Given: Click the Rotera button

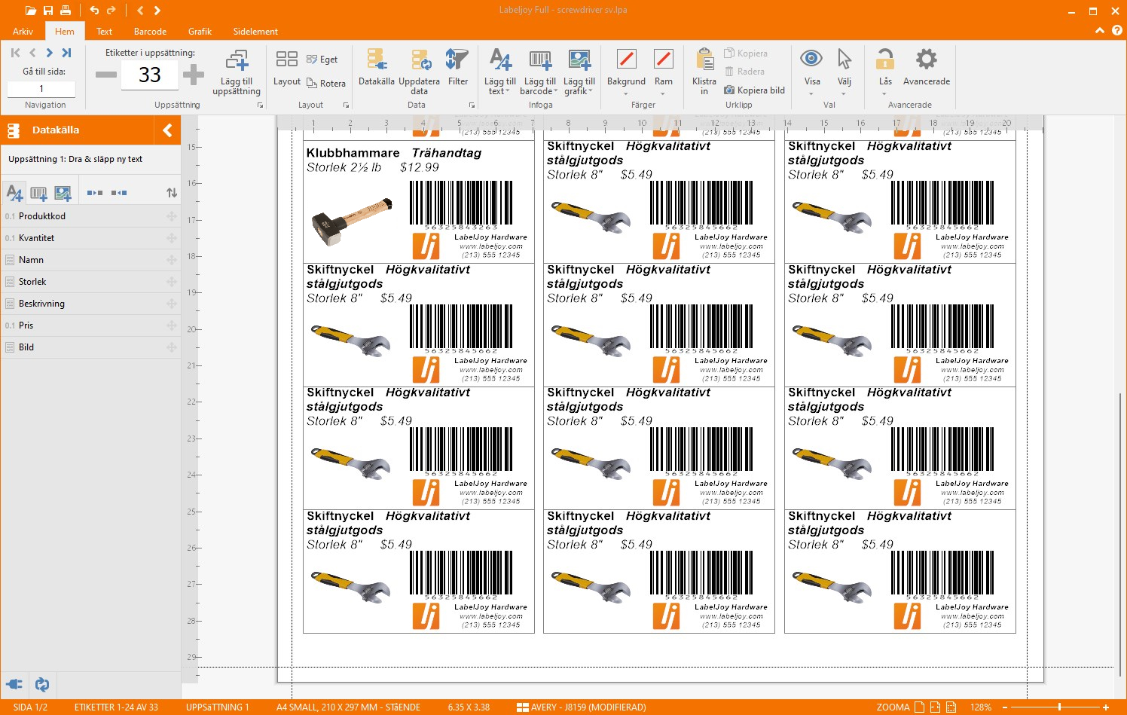Looking at the screenshot, I should pos(326,84).
